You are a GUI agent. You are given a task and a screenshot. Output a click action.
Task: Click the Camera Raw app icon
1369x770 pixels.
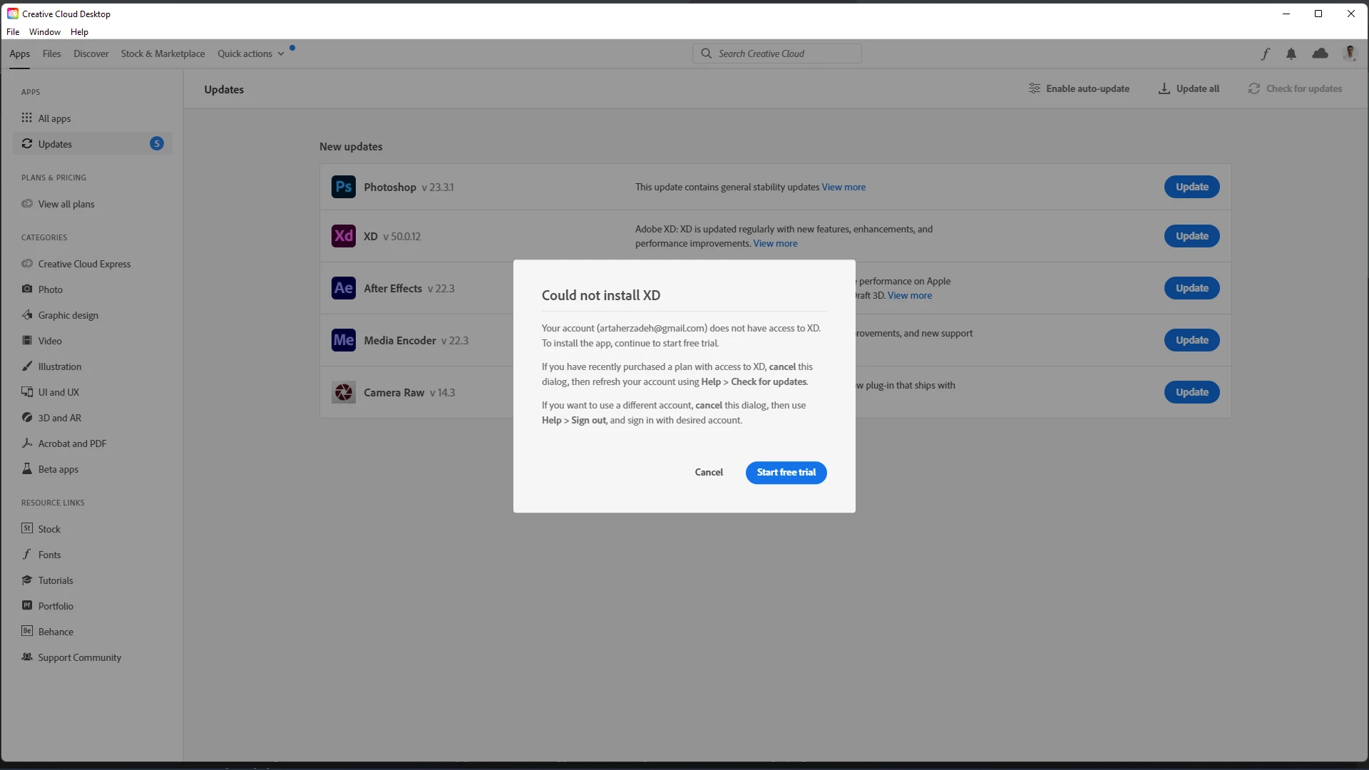(x=343, y=392)
